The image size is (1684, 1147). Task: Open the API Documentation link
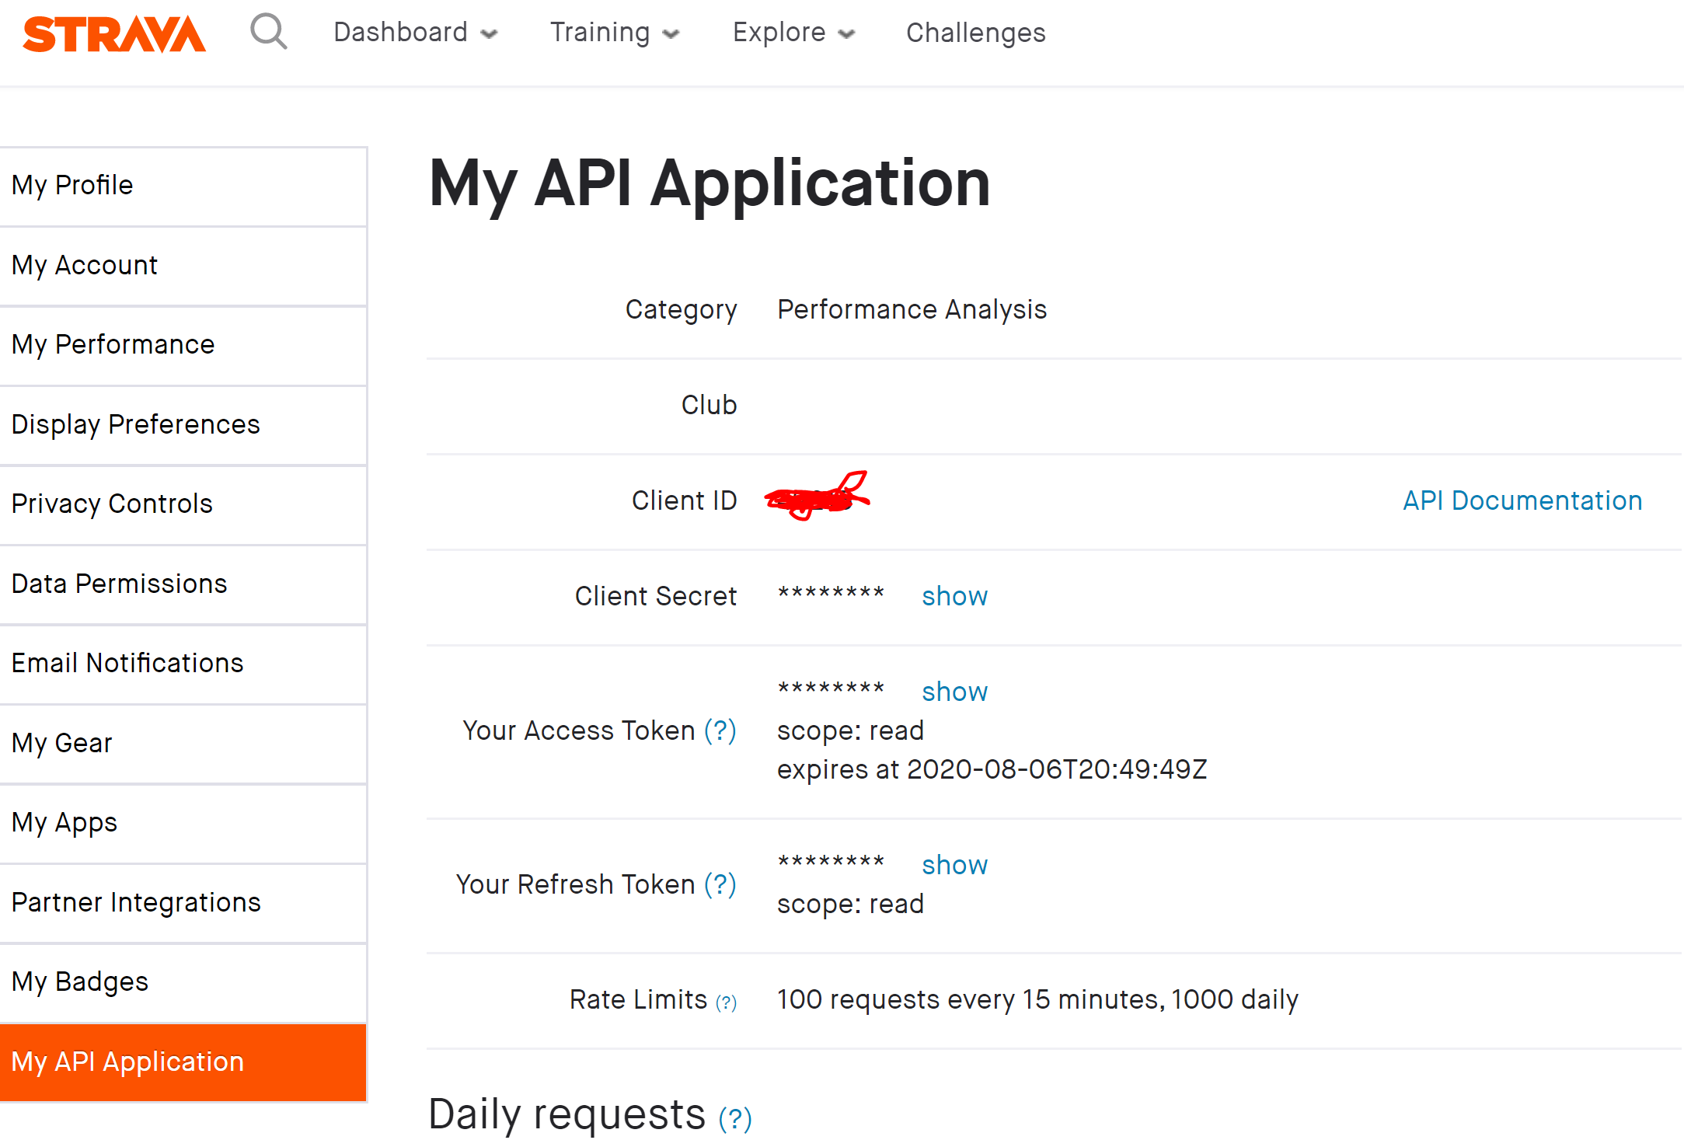1522,500
